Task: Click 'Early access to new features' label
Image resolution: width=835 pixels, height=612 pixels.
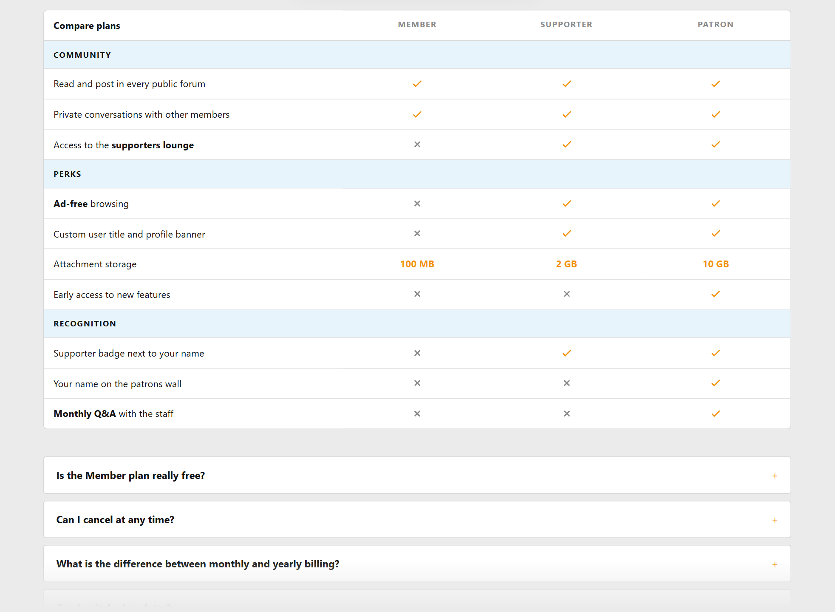Action: (x=112, y=295)
